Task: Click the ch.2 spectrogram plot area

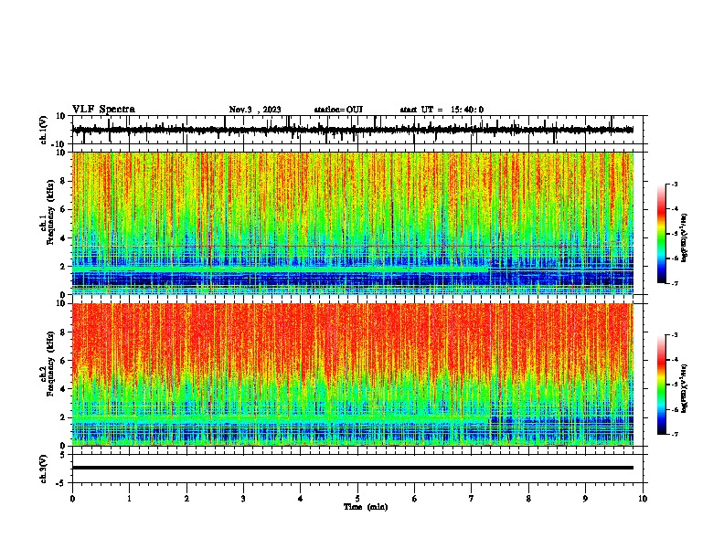Action: click(x=353, y=374)
